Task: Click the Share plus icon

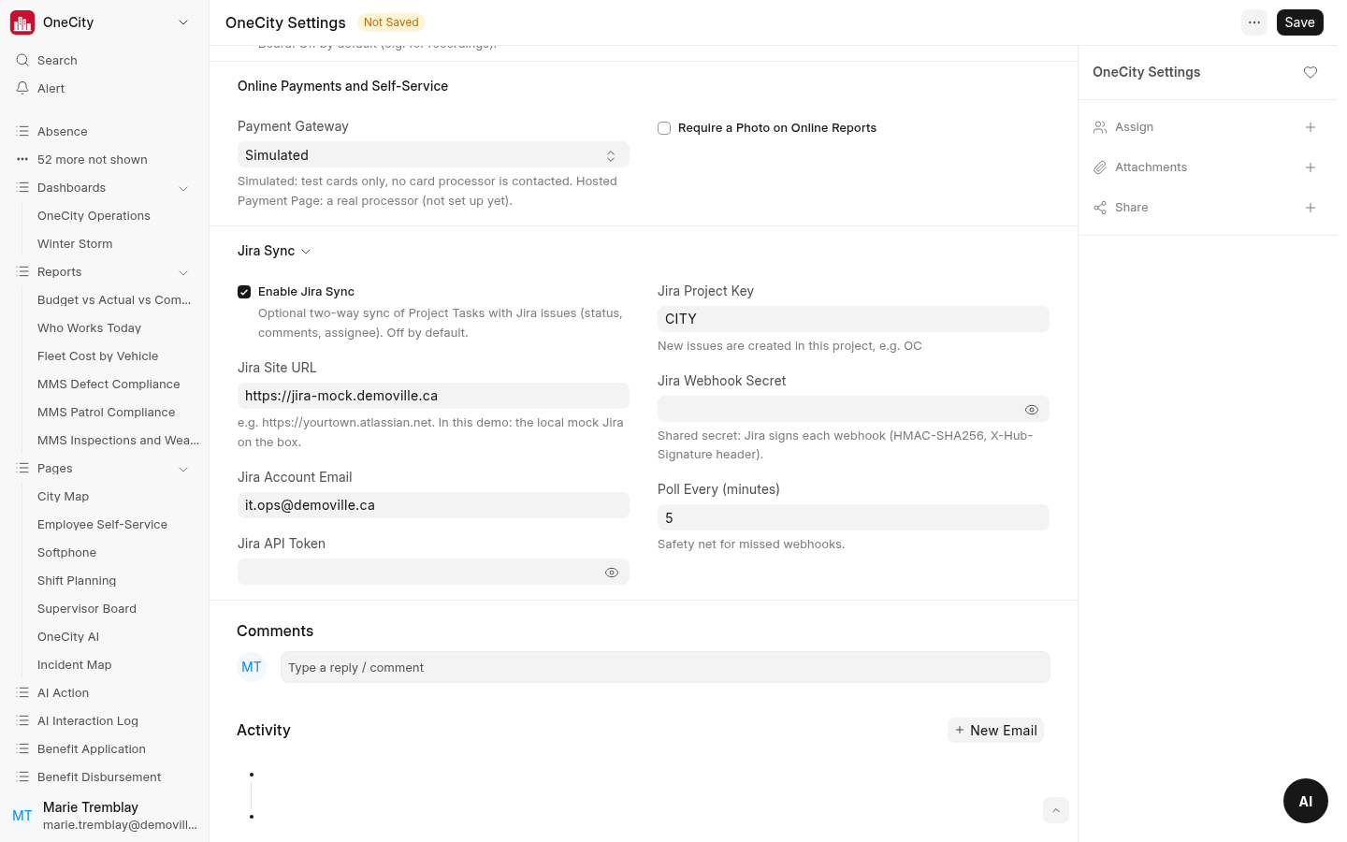Action: tap(1311, 208)
